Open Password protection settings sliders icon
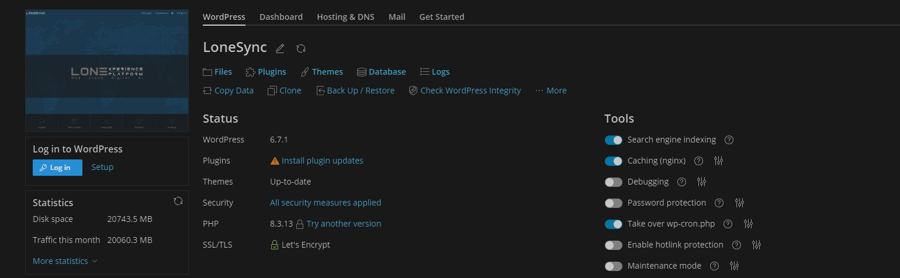This screenshot has height=278, width=900. (739, 203)
